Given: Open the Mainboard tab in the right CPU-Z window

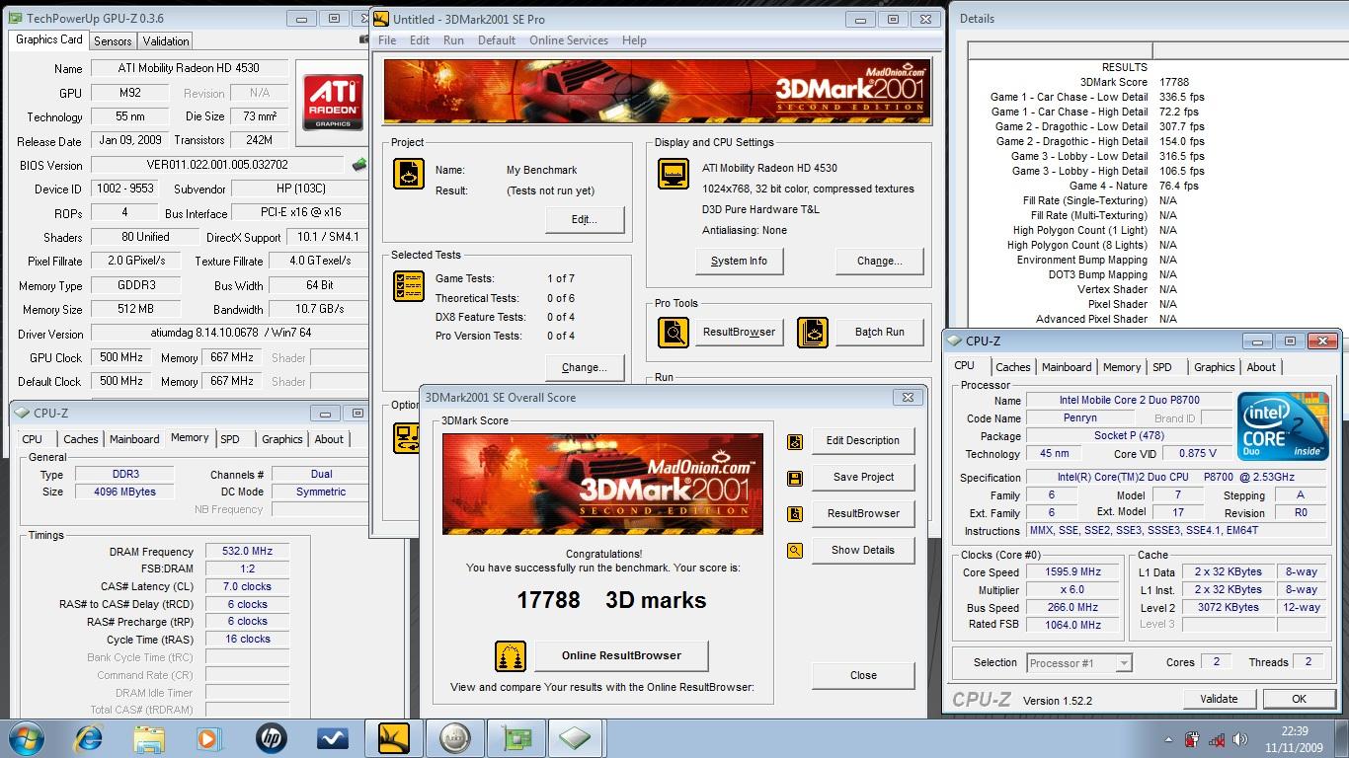Looking at the screenshot, I should [1067, 367].
